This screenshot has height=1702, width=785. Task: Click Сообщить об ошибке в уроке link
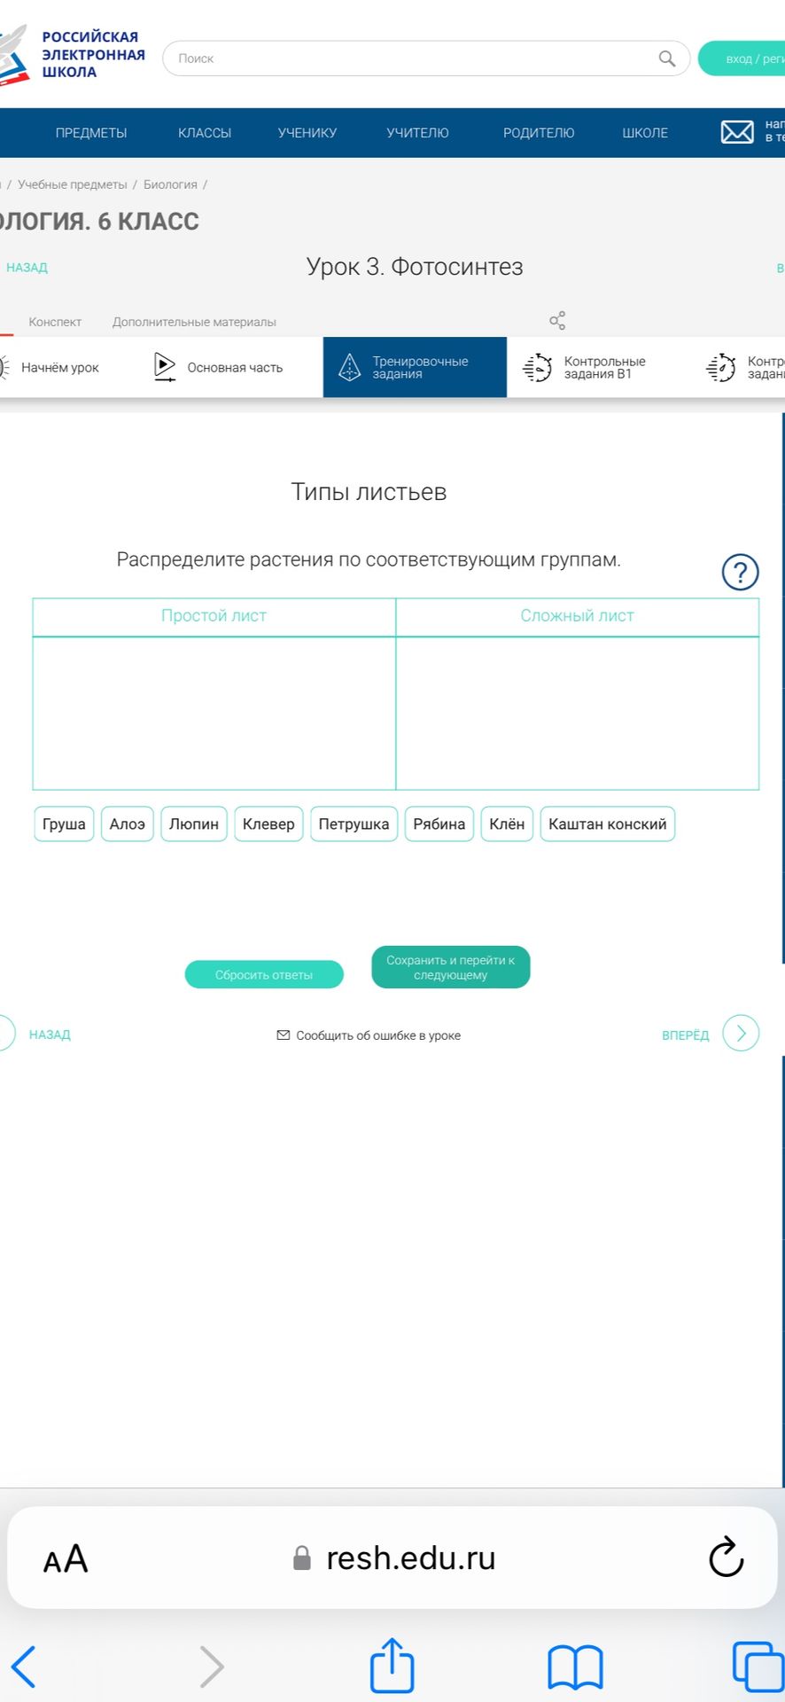coord(369,1035)
